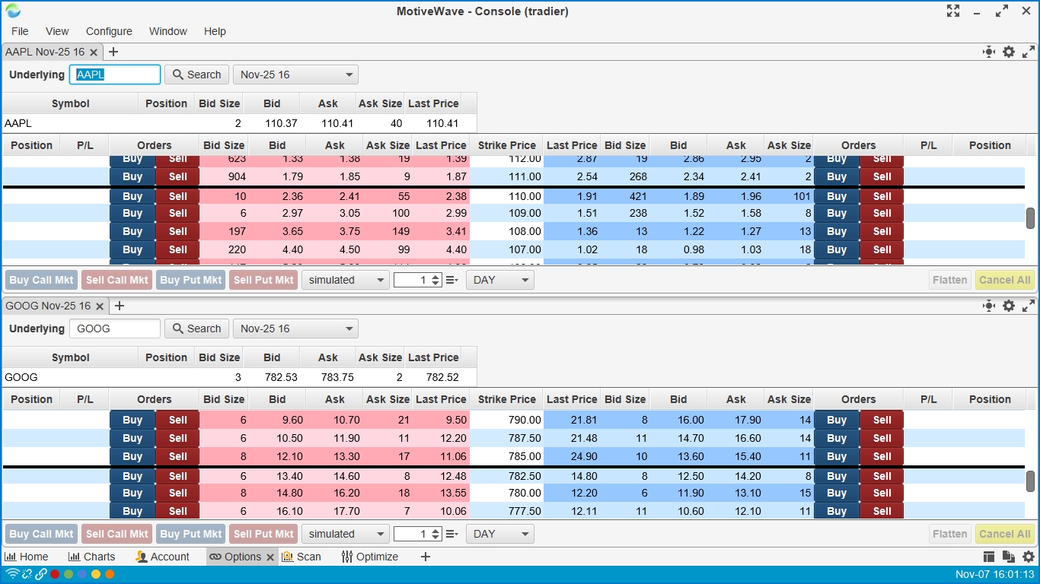This screenshot has height=584, width=1040.
Task: Click the GOOG underlying input field
Action: [x=115, y=328]
